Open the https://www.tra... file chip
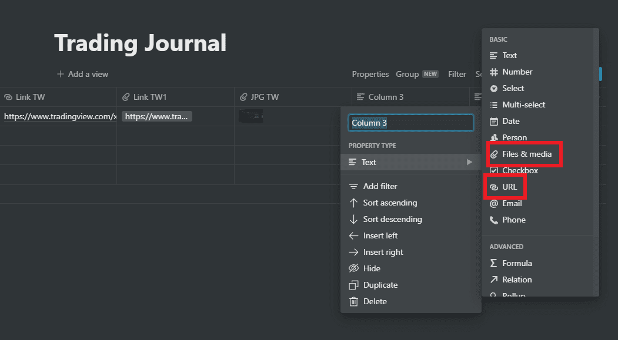Image resolution: width=618 pixels, height=340 pixels. click(x=156, y=116)
